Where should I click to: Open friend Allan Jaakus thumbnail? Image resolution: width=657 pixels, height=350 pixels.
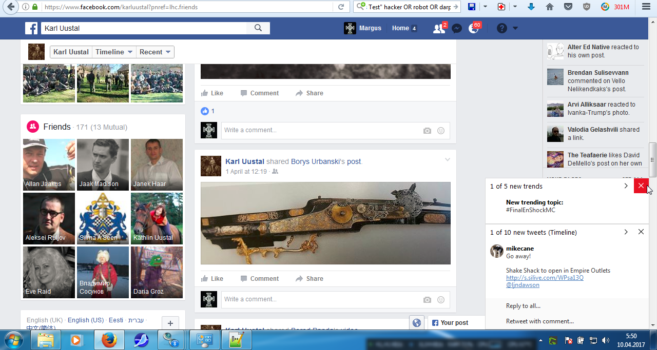coord(49,164)
